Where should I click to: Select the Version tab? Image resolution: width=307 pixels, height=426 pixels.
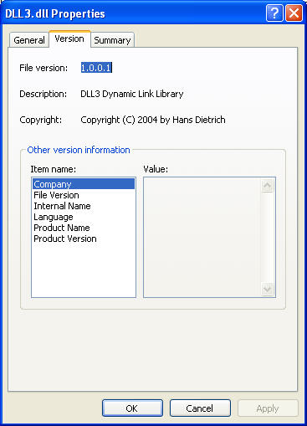(x=69, y=39)
